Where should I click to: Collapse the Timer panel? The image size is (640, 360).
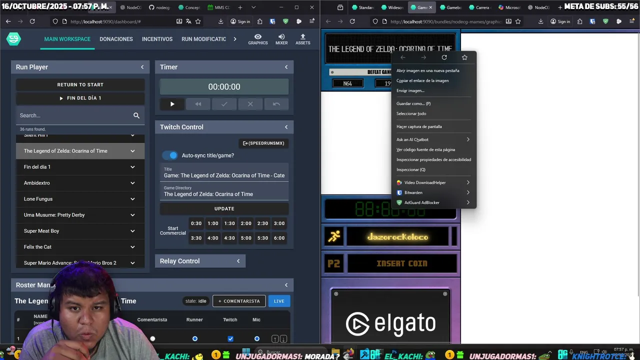(x=286, y=67)
